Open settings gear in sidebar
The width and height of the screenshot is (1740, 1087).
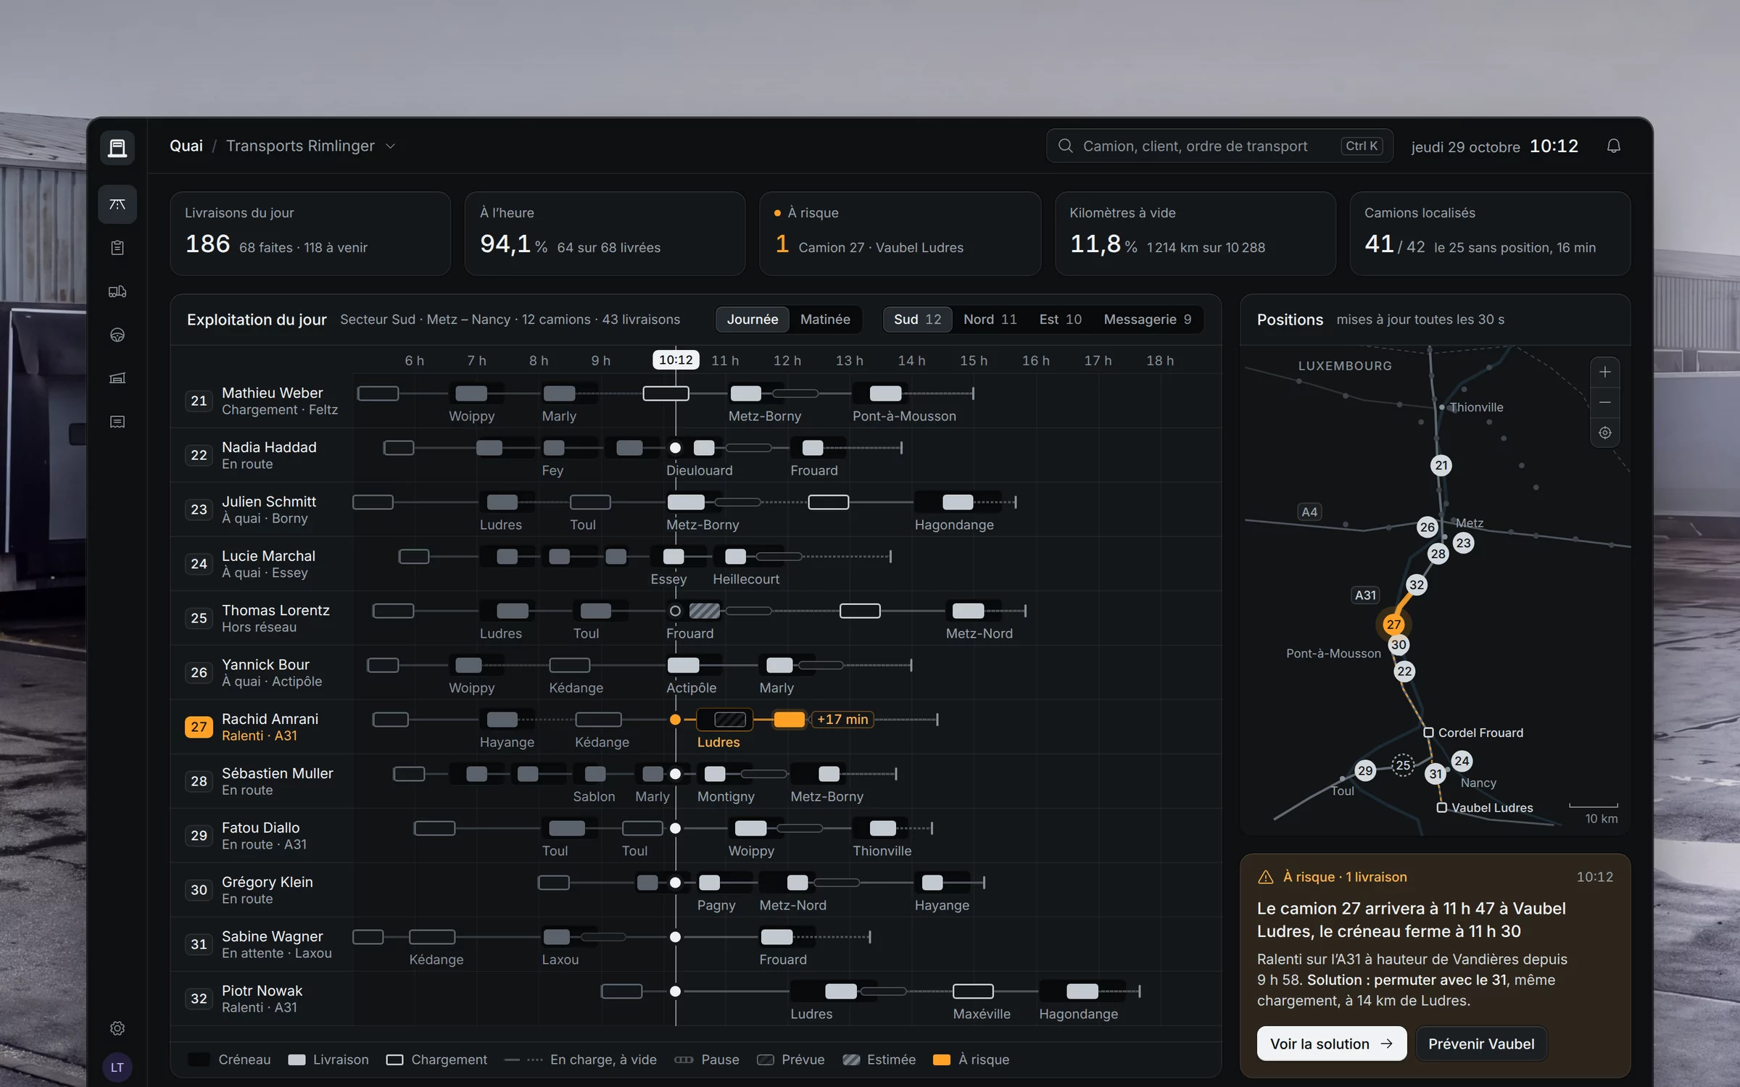click(x=117, y=1028)
